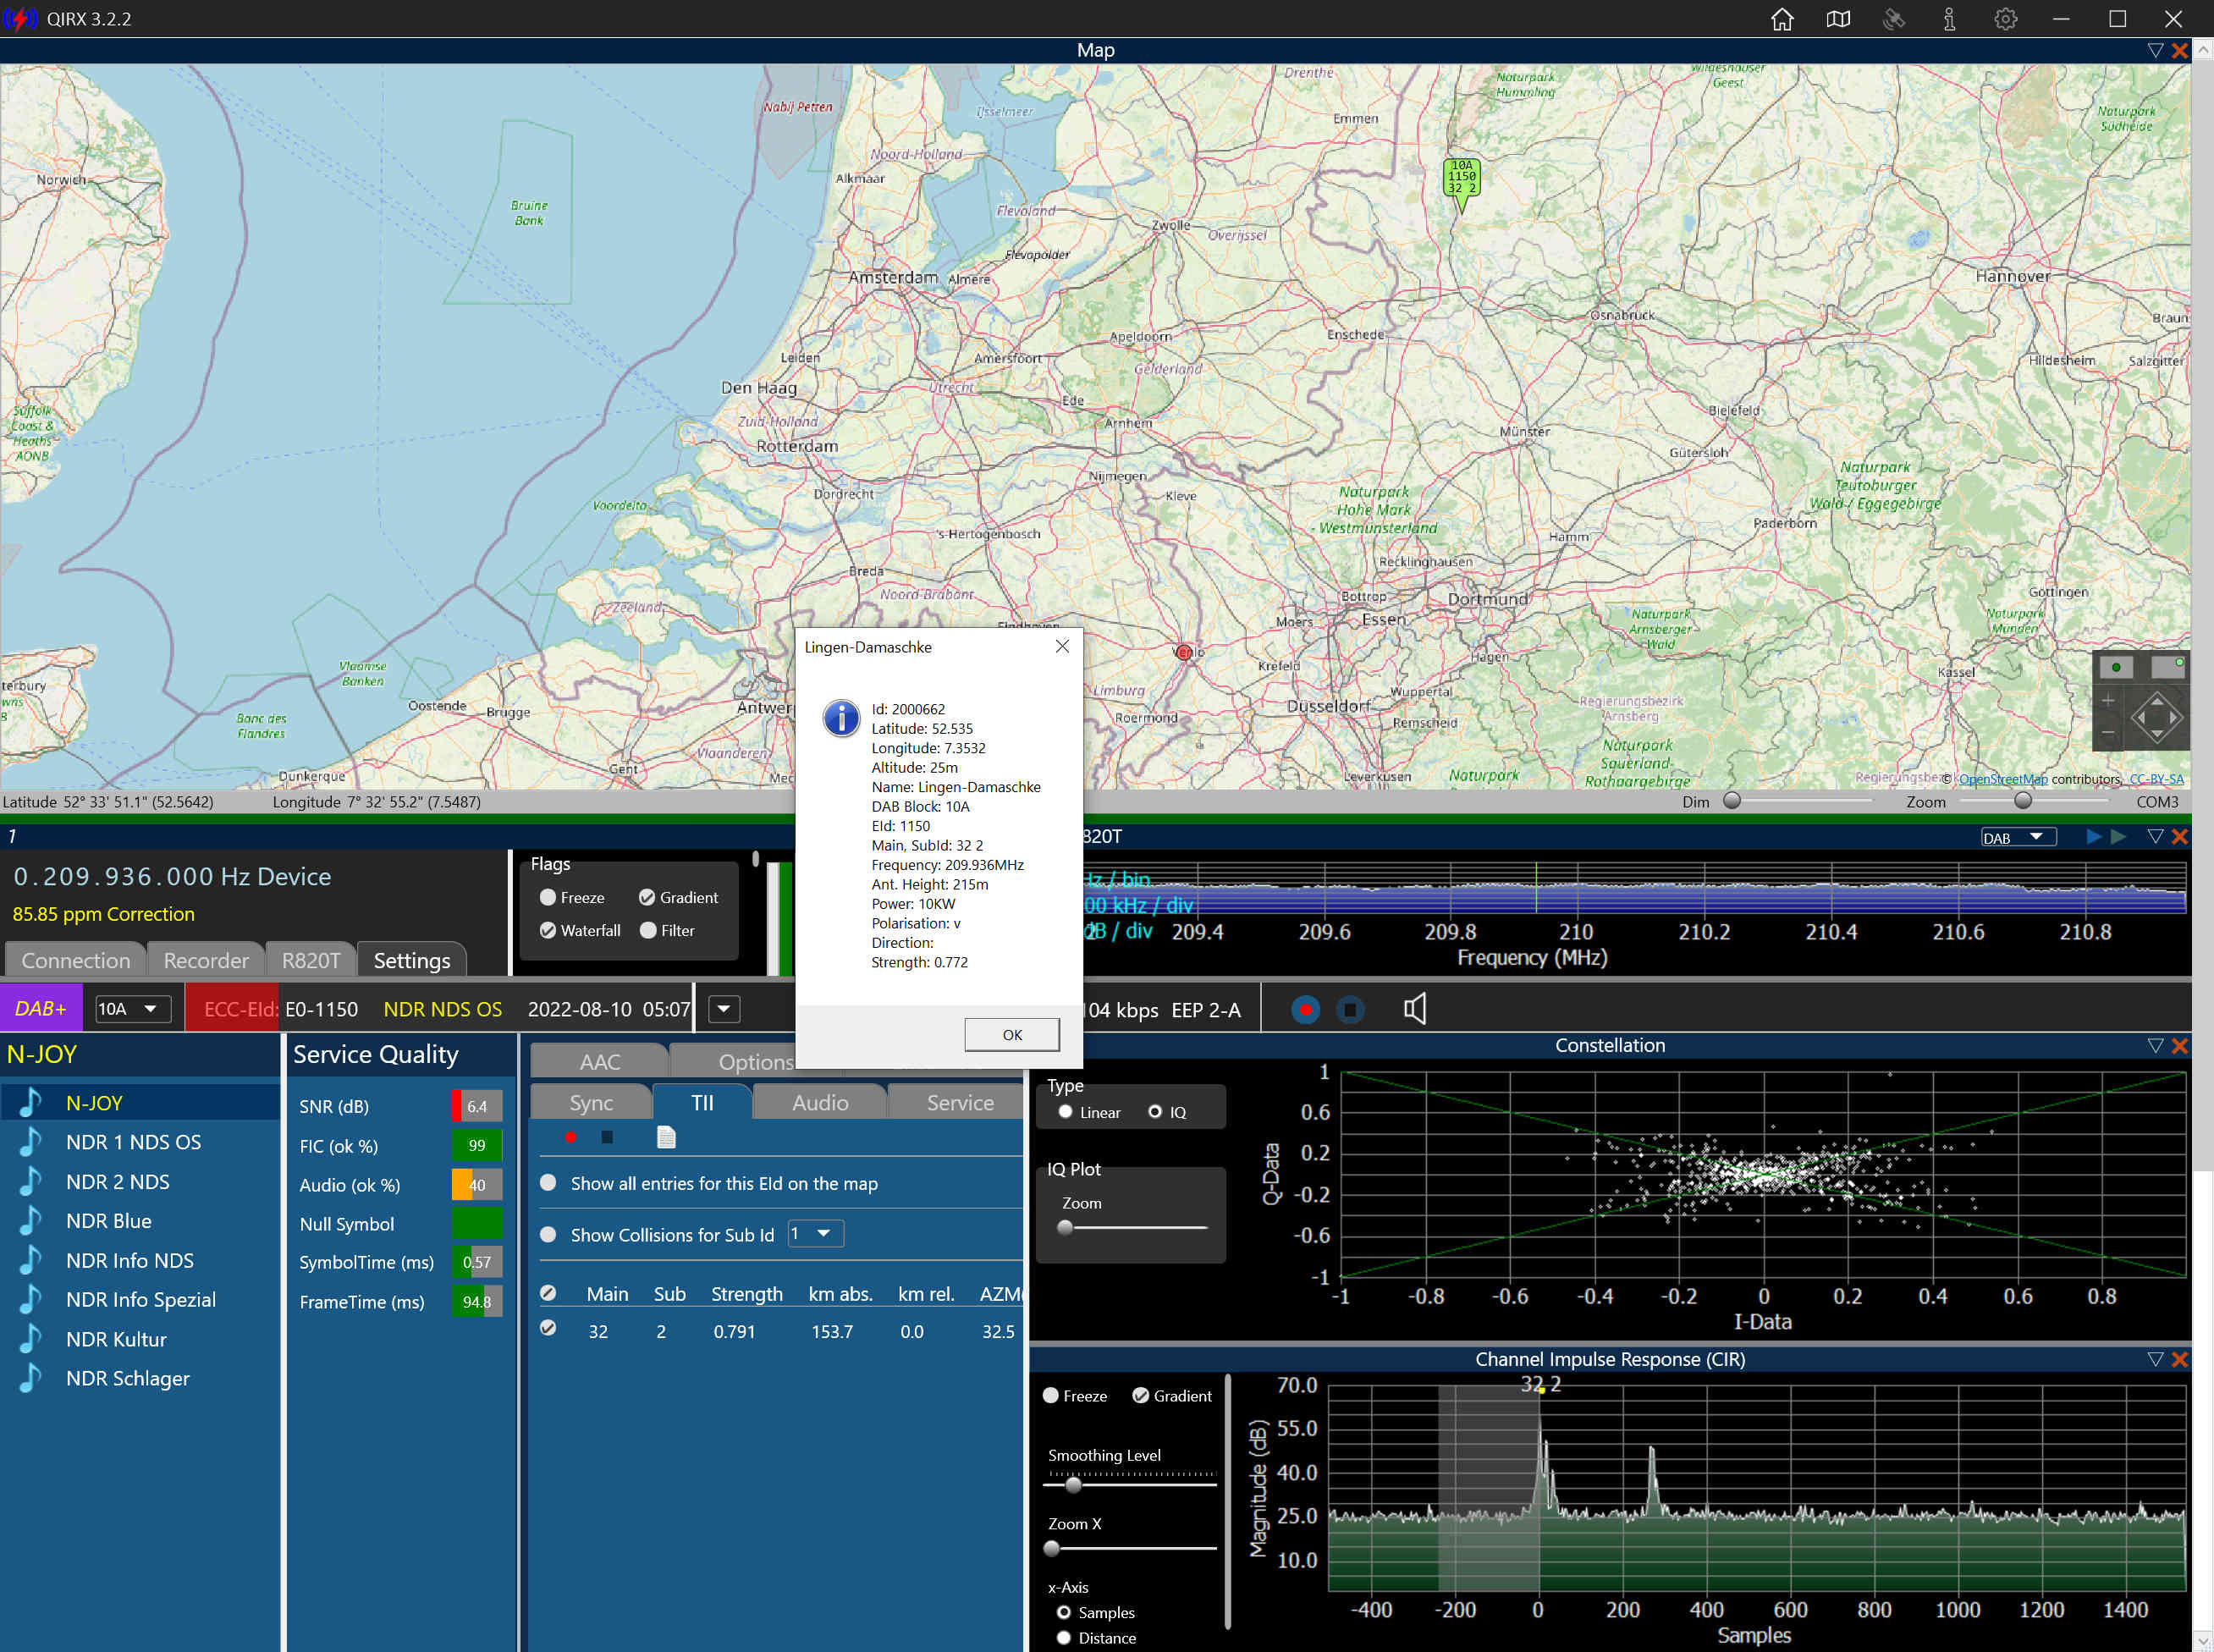The width and height of the screenshot is (2214, 1652).
Task: Switch to the Audio tab
Action: (819, 1102)
